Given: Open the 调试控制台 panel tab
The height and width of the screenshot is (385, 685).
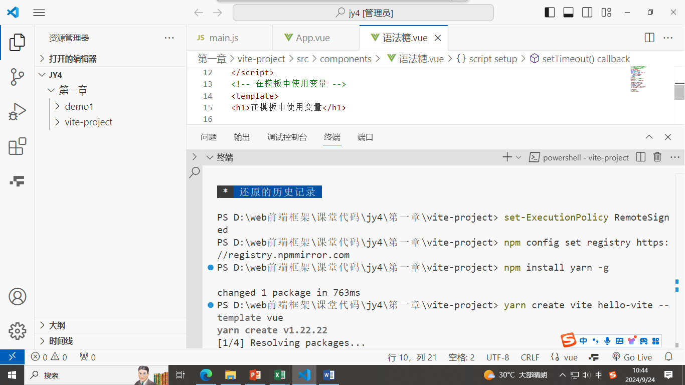Looking at the screenshot, I should [287, 137].
